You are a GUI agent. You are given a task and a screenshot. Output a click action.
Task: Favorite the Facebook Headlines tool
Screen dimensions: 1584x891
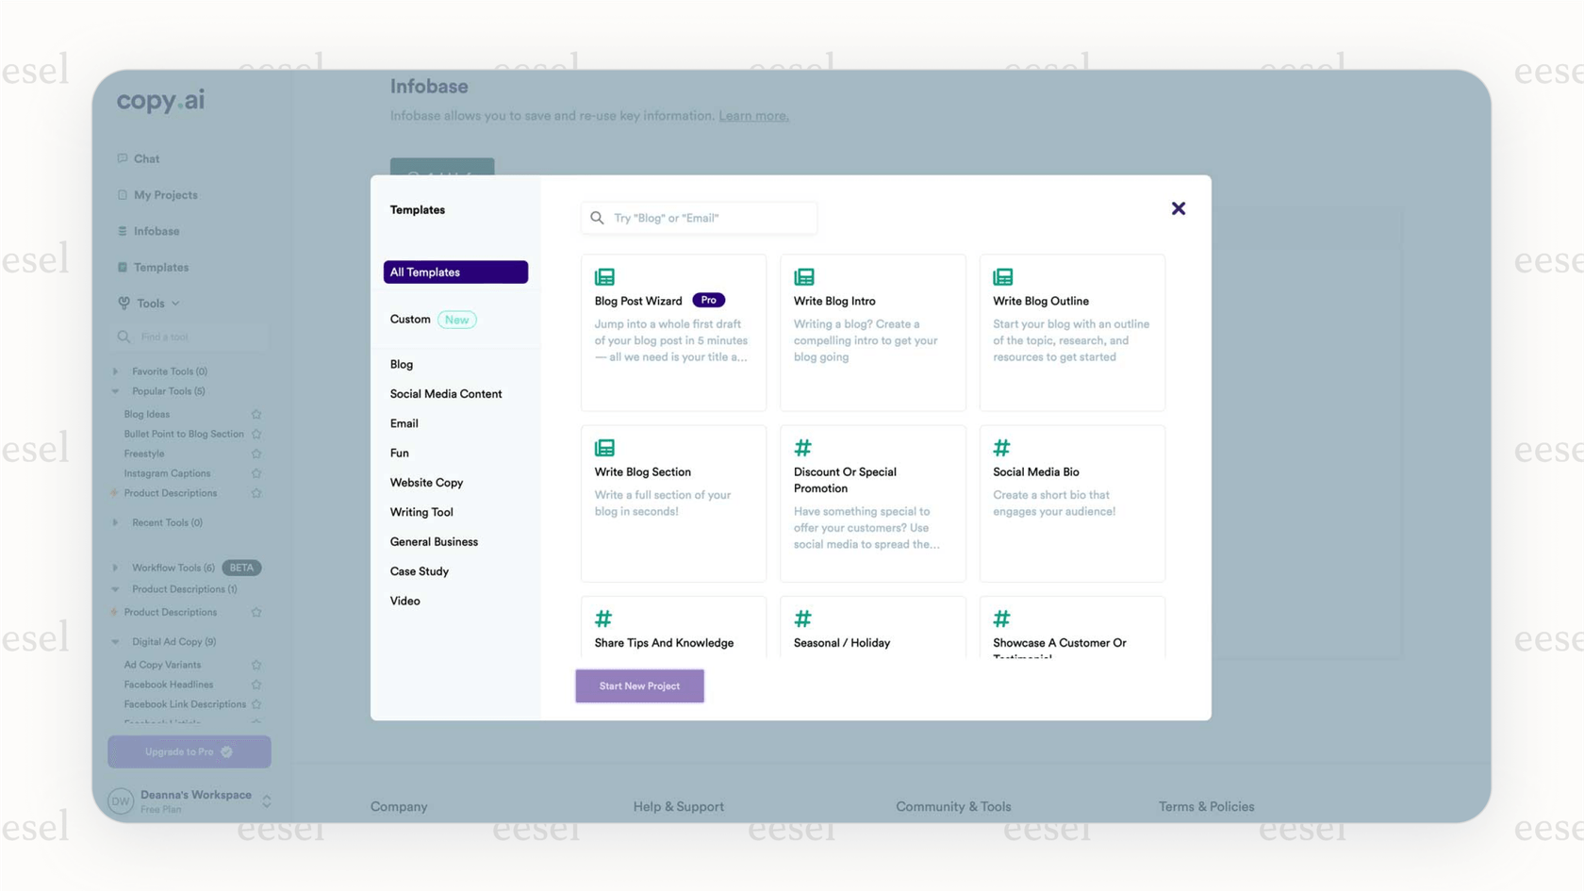pos(256,684)
